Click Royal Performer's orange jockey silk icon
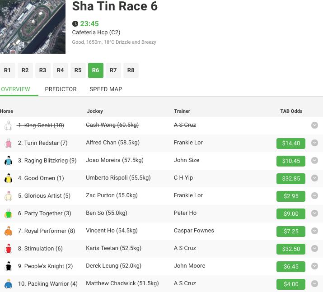Viewport: 323px width, 292px height. [8, 232]
